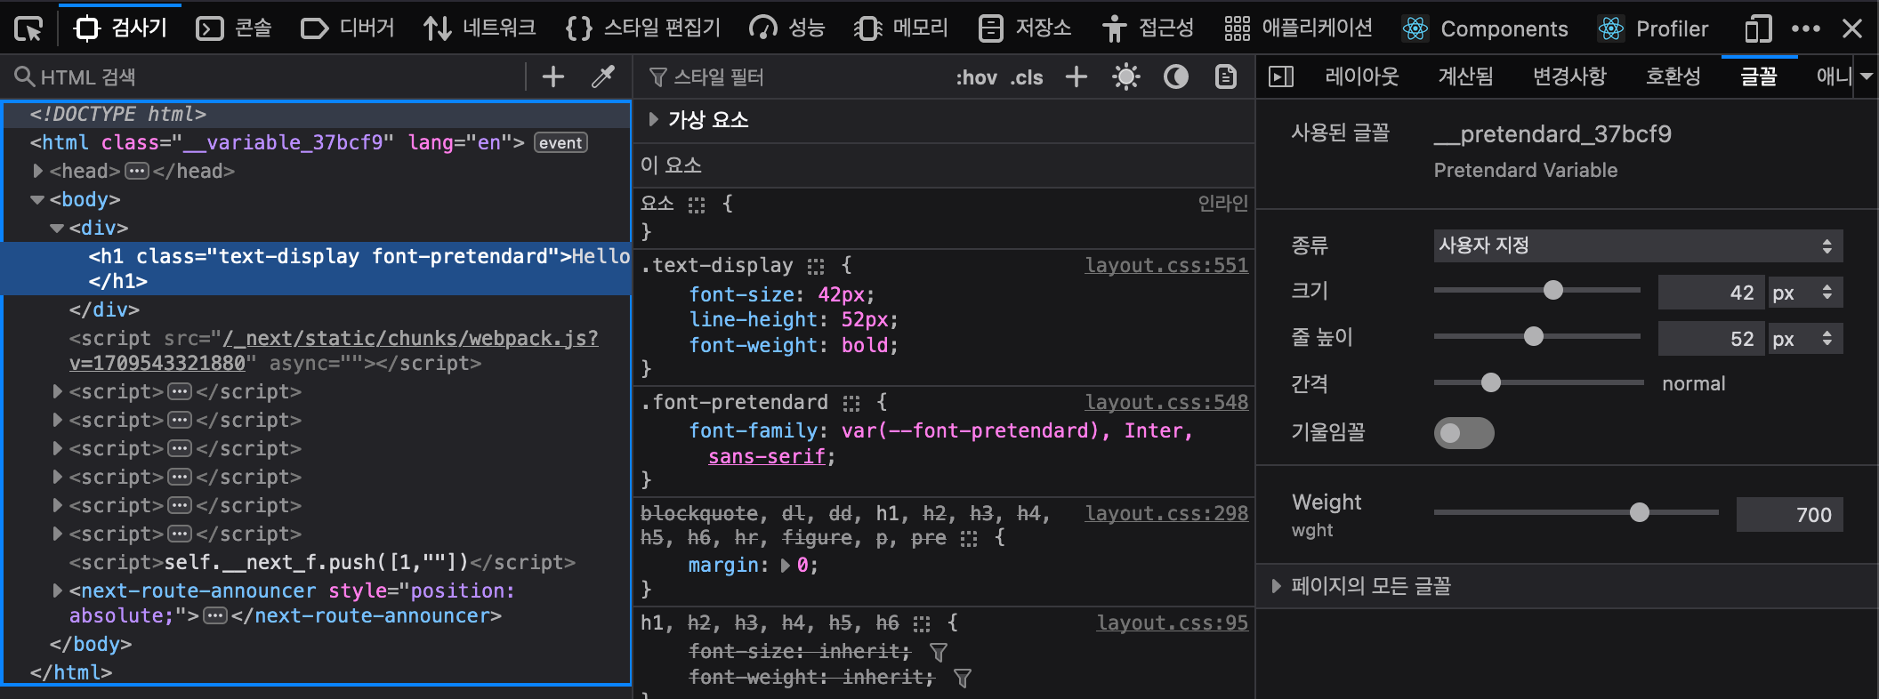Open the responsive design mode icon

(x=1758, y=28)
